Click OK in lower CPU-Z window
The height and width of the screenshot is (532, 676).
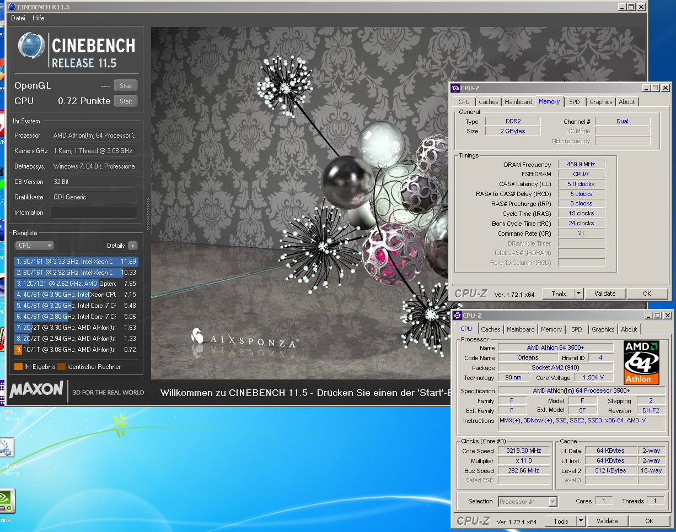pos(649,522)
